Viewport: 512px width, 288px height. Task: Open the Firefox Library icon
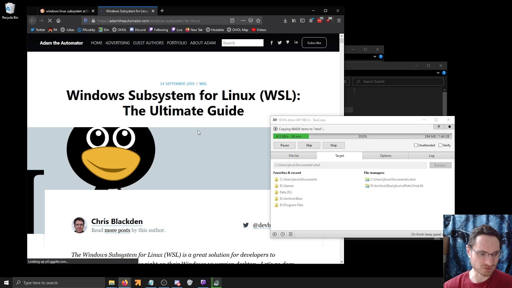(x=294, y=20)
